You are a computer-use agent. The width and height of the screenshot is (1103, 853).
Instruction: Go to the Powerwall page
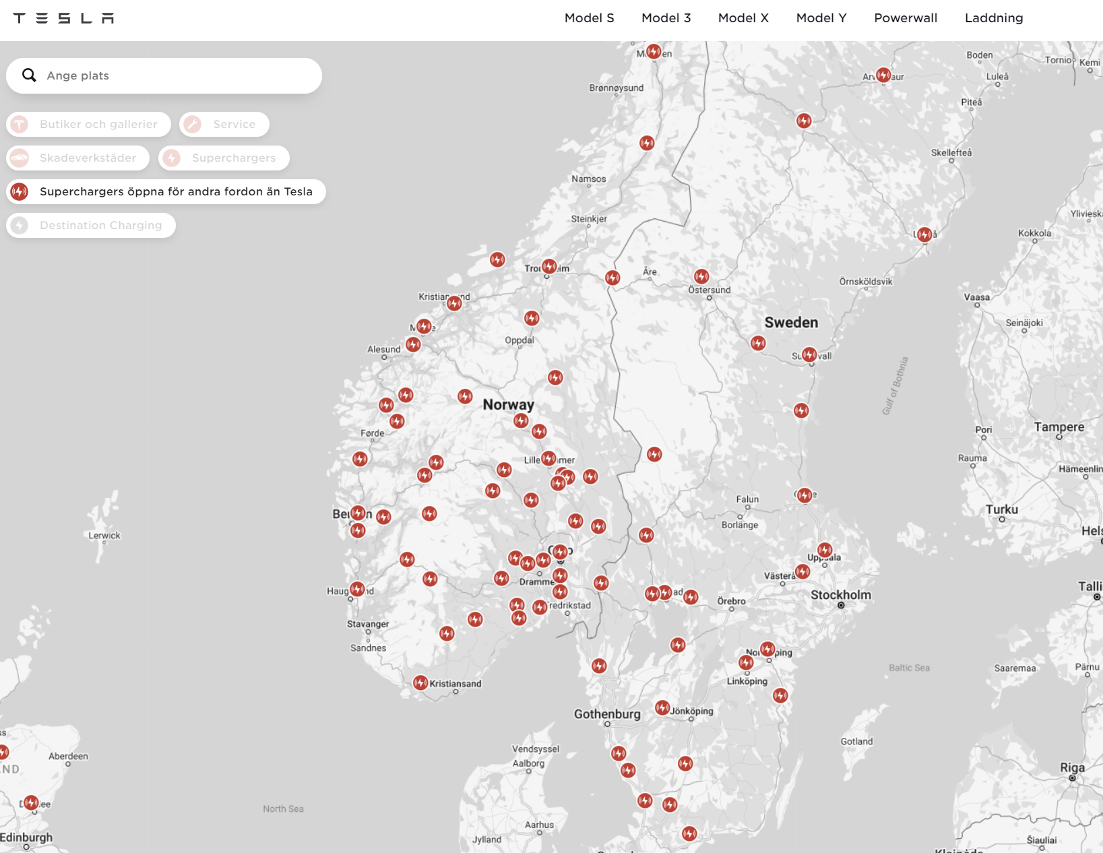pos(905,18)
